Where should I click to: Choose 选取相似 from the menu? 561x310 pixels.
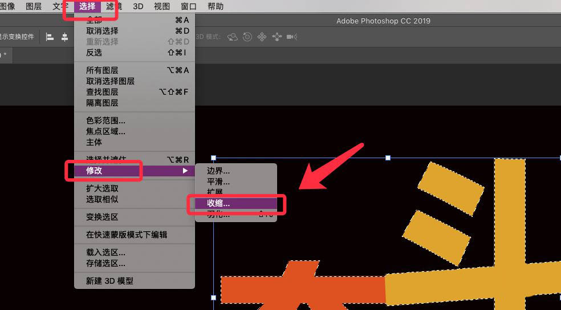tap(135, 199)
